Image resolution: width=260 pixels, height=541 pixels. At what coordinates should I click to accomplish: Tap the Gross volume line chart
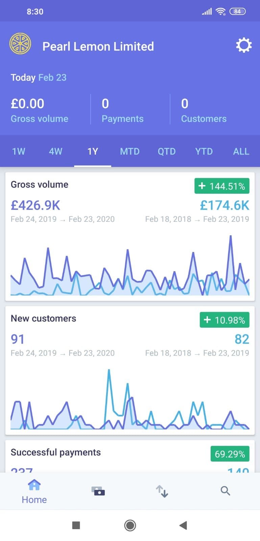click(x=130, y=265)
